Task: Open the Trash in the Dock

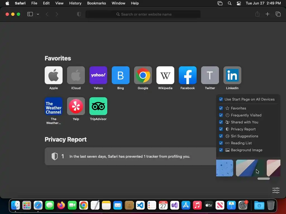Action: (x=271, y=205)
